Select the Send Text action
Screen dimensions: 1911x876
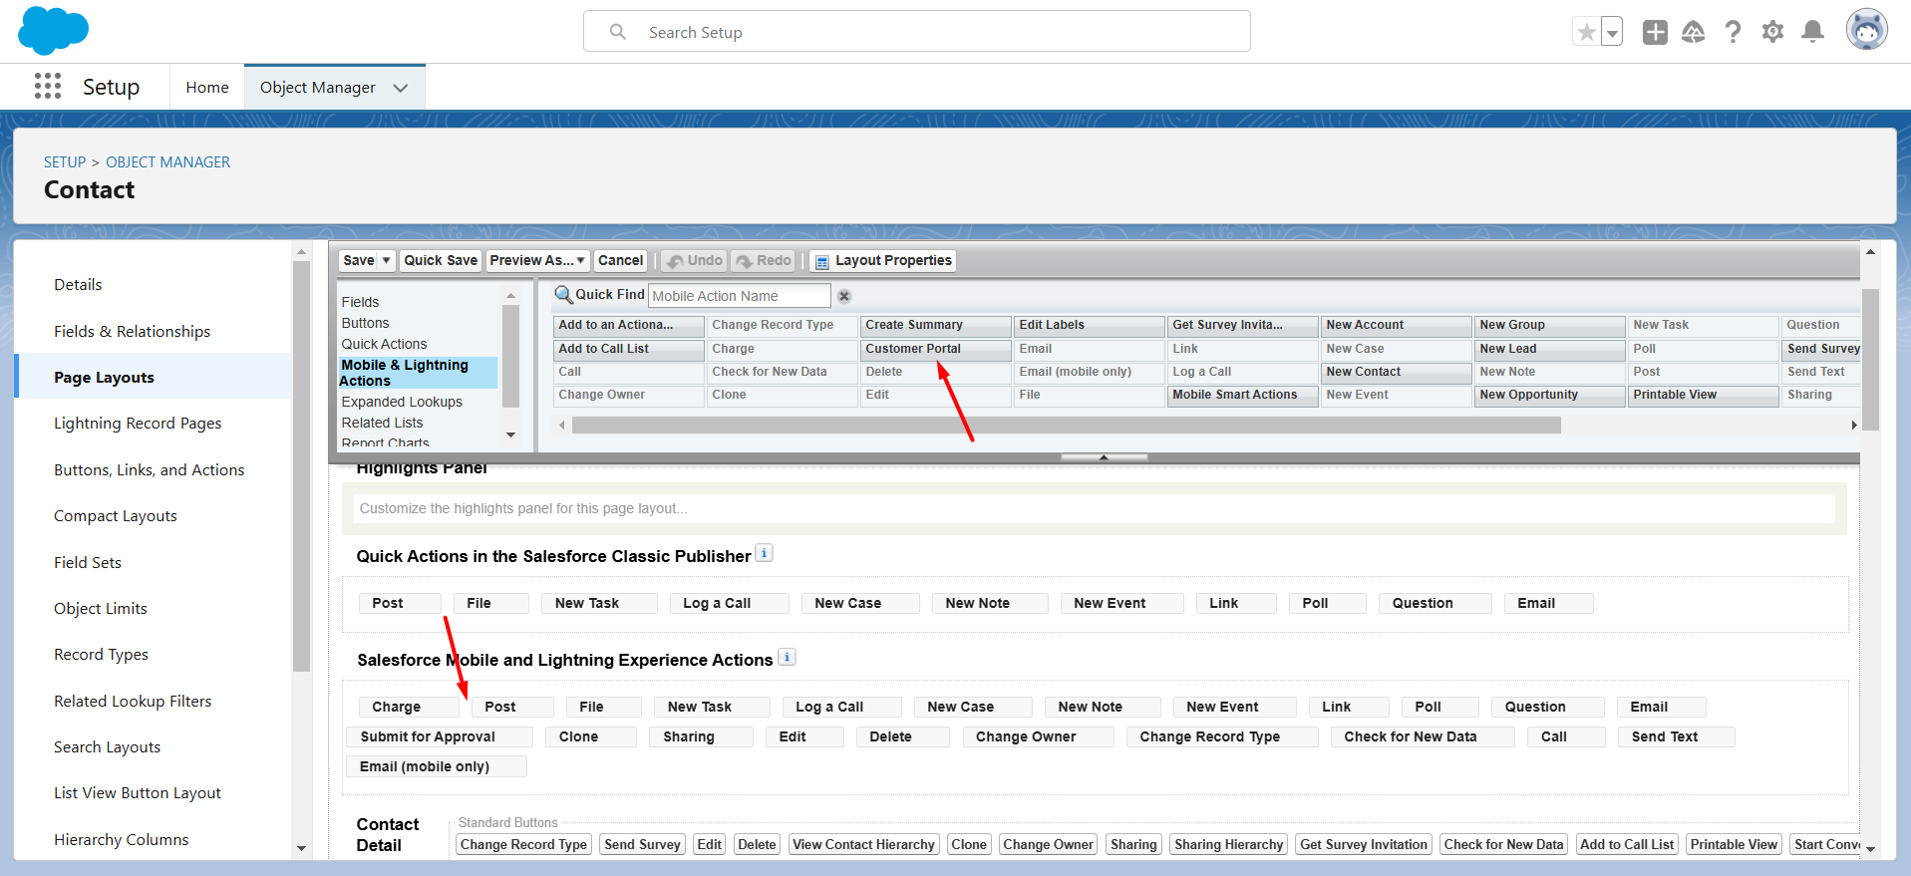tap(1677, 736)
